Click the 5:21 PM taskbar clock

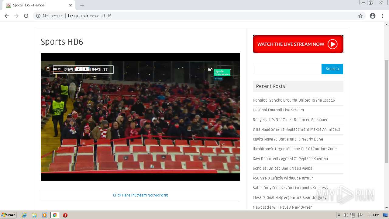[x=374, y=215]
